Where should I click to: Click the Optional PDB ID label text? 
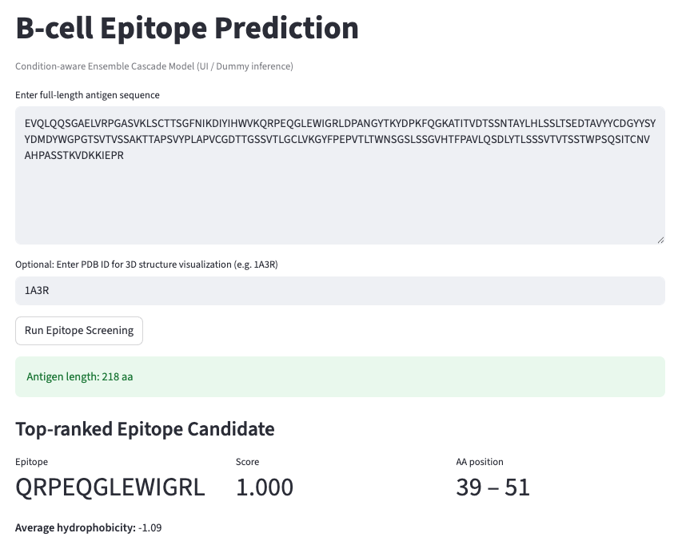146,265
